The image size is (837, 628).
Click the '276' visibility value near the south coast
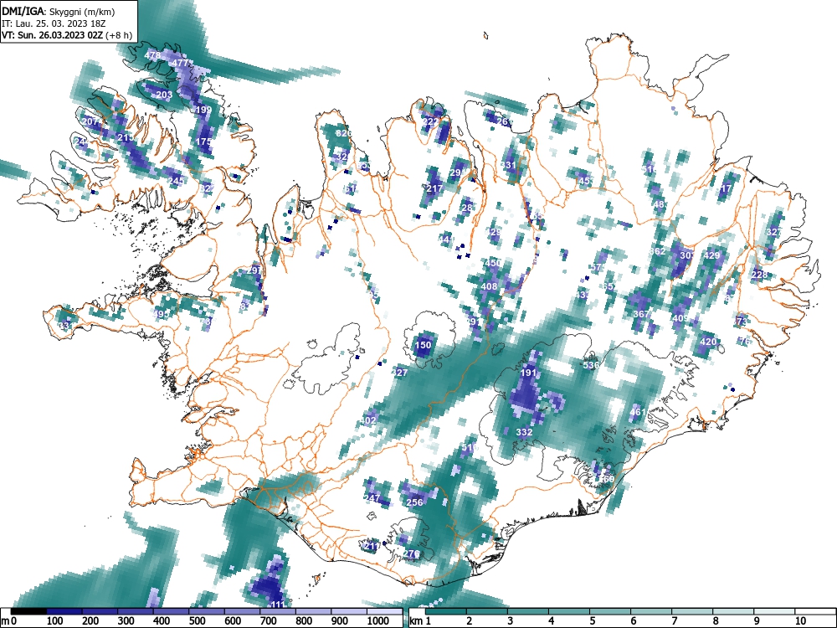[411, 553]
